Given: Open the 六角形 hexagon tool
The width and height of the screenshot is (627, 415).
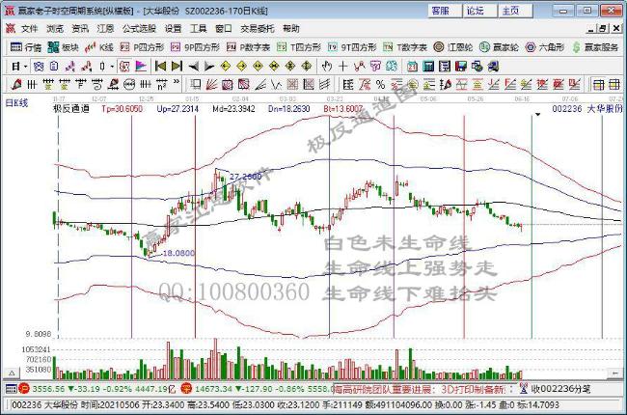Looking at the screenshot, I should (545, 47).
